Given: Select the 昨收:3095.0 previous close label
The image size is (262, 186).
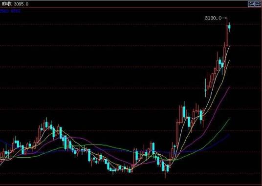Looking at the screenshot, I should coord(15,4).
